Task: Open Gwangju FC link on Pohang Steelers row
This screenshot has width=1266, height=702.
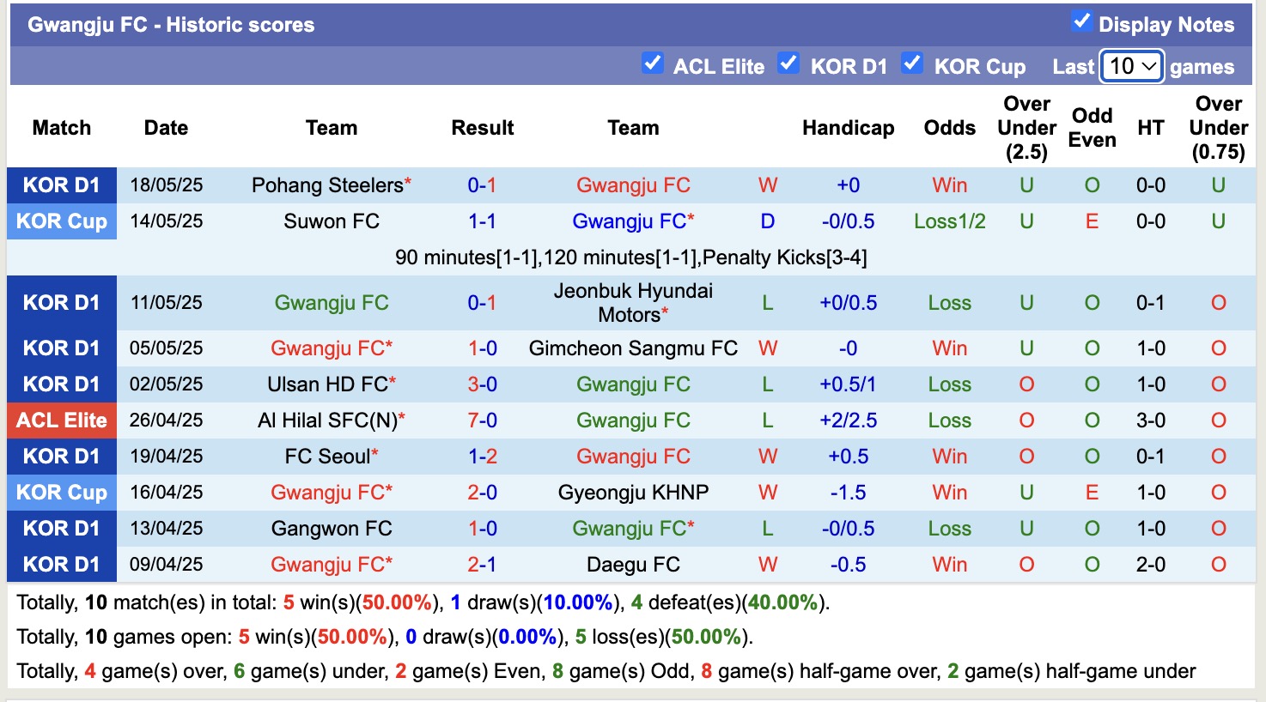Action: click(633, 185)
